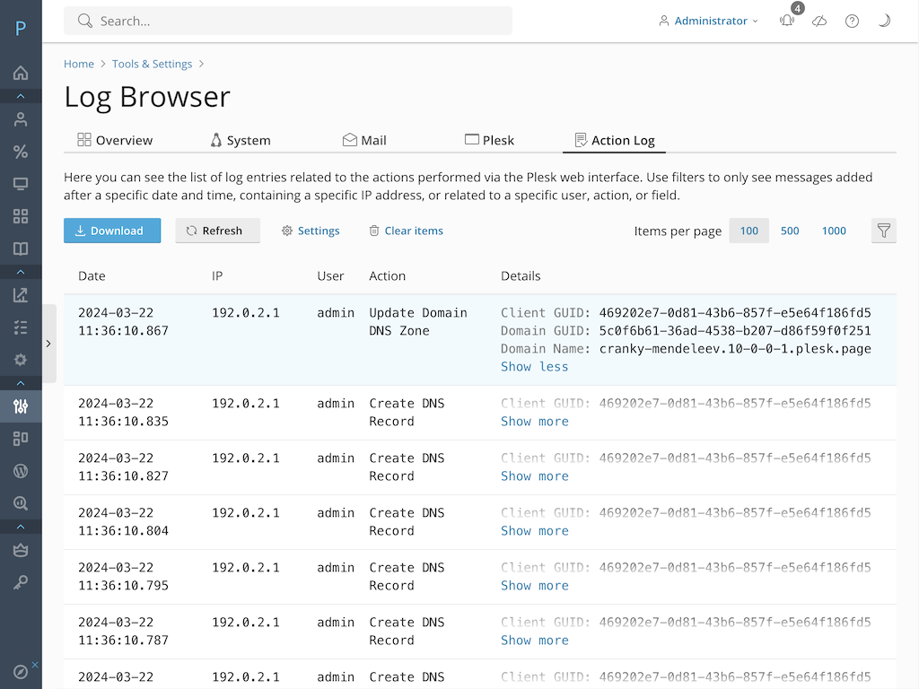Toggle dark mode with the moon icon

click(x=884, y=21)
